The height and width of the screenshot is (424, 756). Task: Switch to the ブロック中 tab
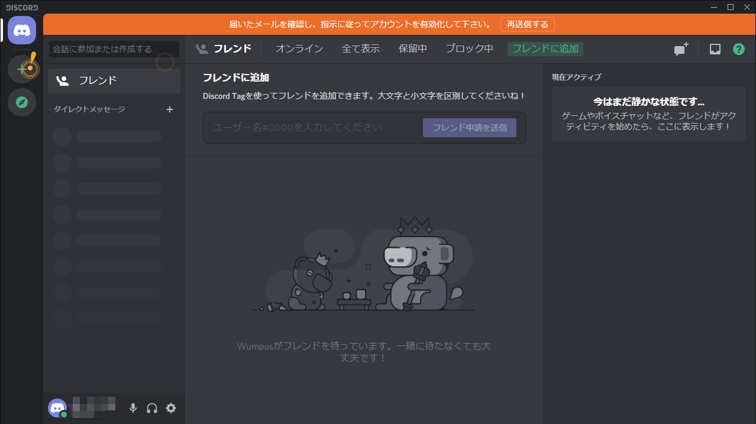[x=469, y=49]
